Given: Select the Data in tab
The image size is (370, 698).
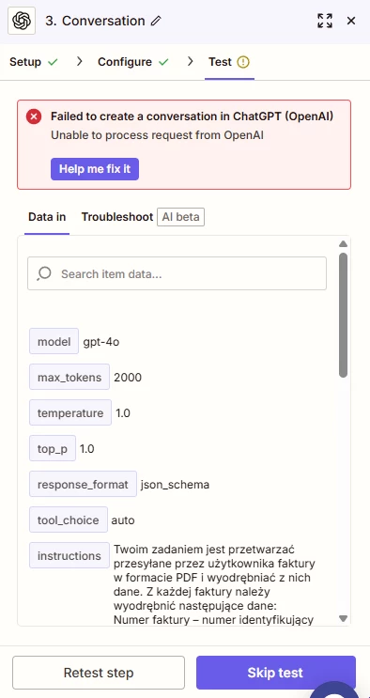Looking at the screenshot, I should [x=47, y=217].
